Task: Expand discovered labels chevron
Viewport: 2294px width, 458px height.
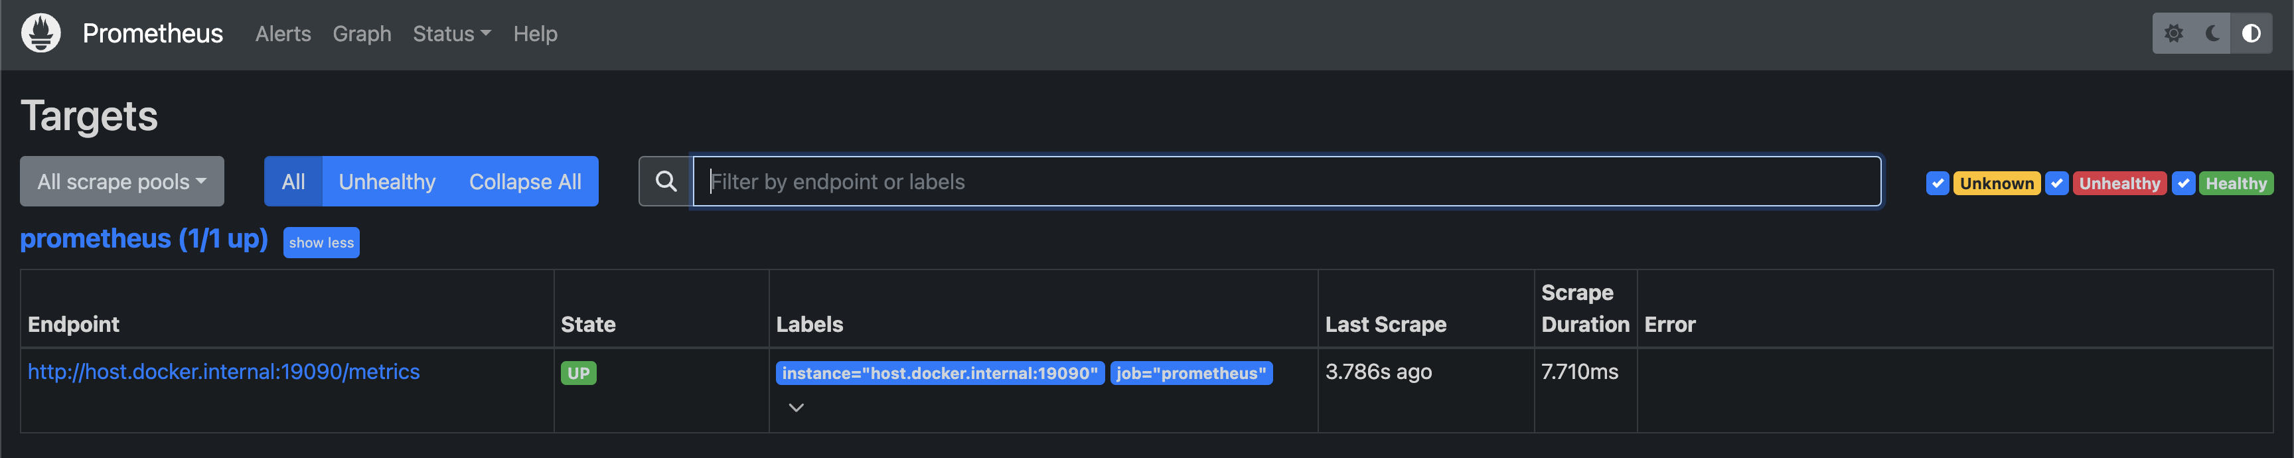Action: (x=796, y=407)
